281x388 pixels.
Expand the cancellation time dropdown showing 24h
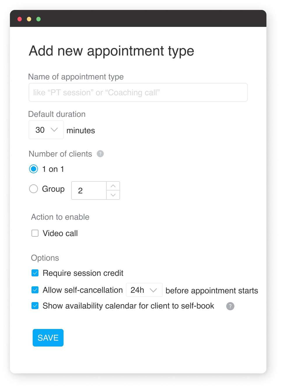click(x=144, y=290)
